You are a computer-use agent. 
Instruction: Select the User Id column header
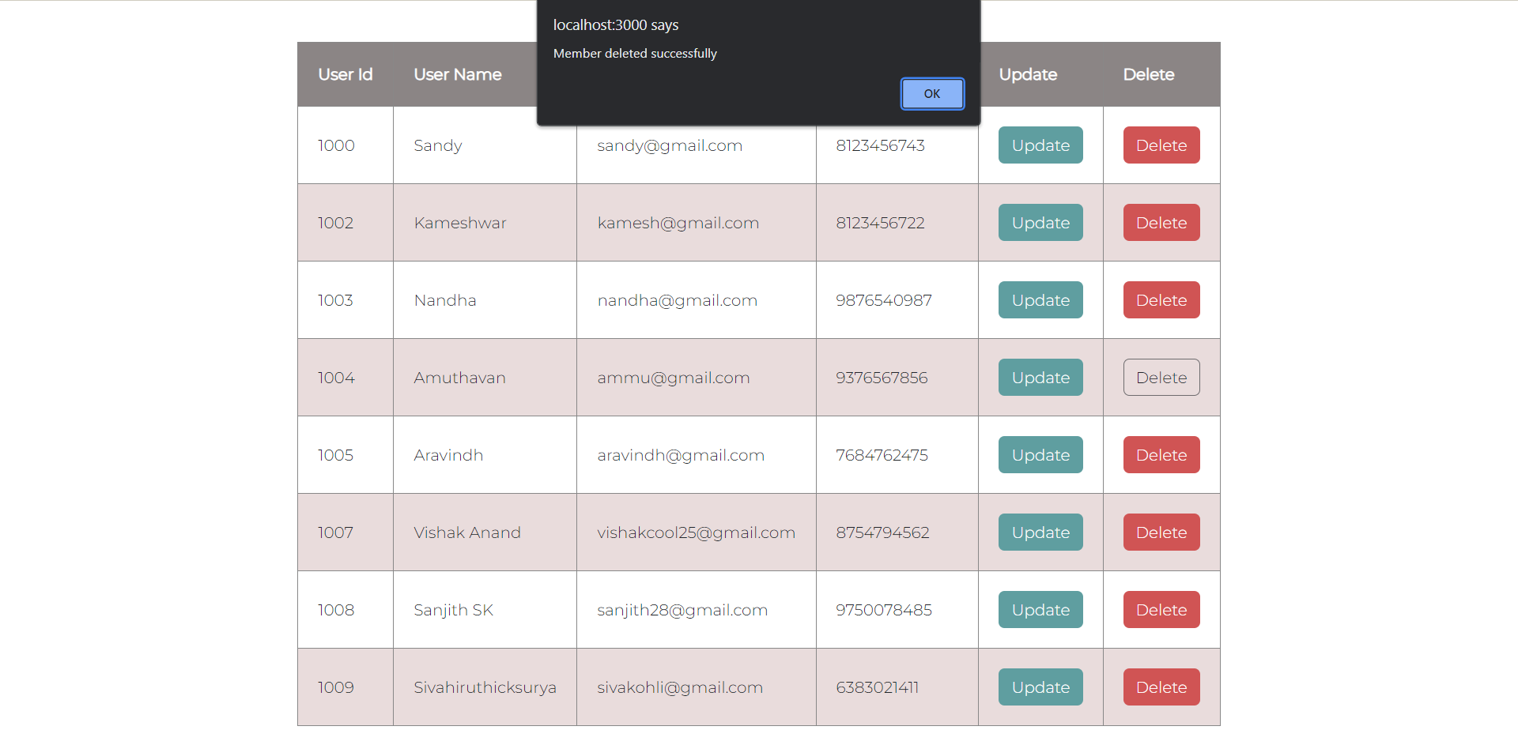point(346,73)
